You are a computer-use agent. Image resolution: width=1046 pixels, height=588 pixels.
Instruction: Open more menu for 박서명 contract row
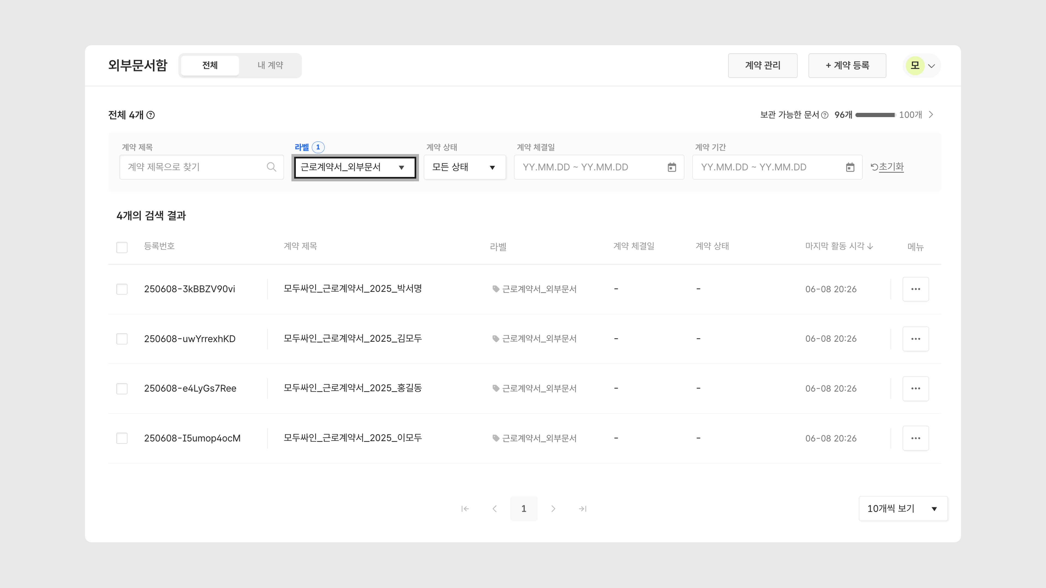pyautogui.click(x=915, y=289)
